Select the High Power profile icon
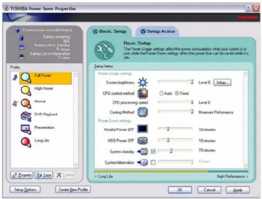Screen dimensions: 262x199 coord(26,91)
